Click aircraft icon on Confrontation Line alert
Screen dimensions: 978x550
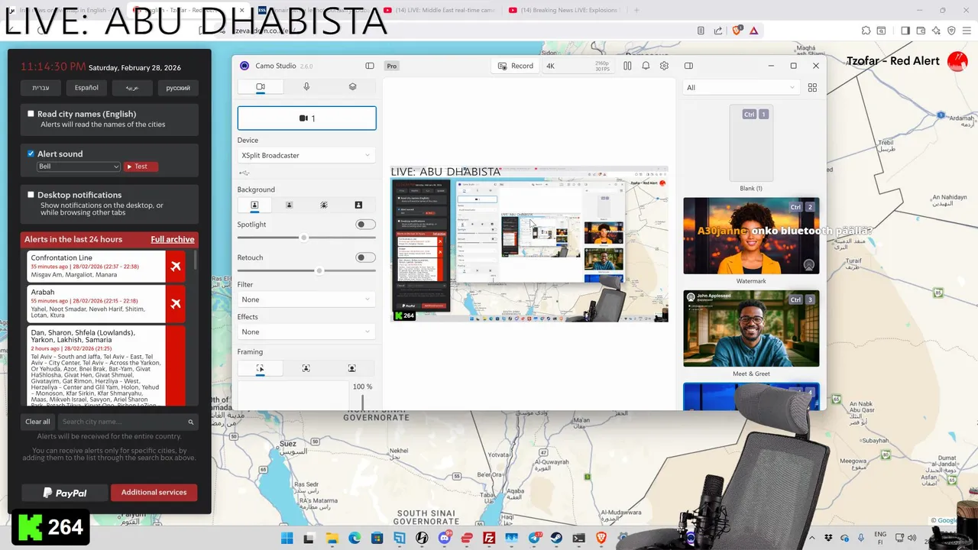click(x=176, y=267)
